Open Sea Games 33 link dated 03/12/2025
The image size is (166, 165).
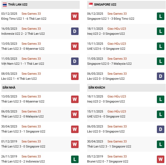coord(31,14)
